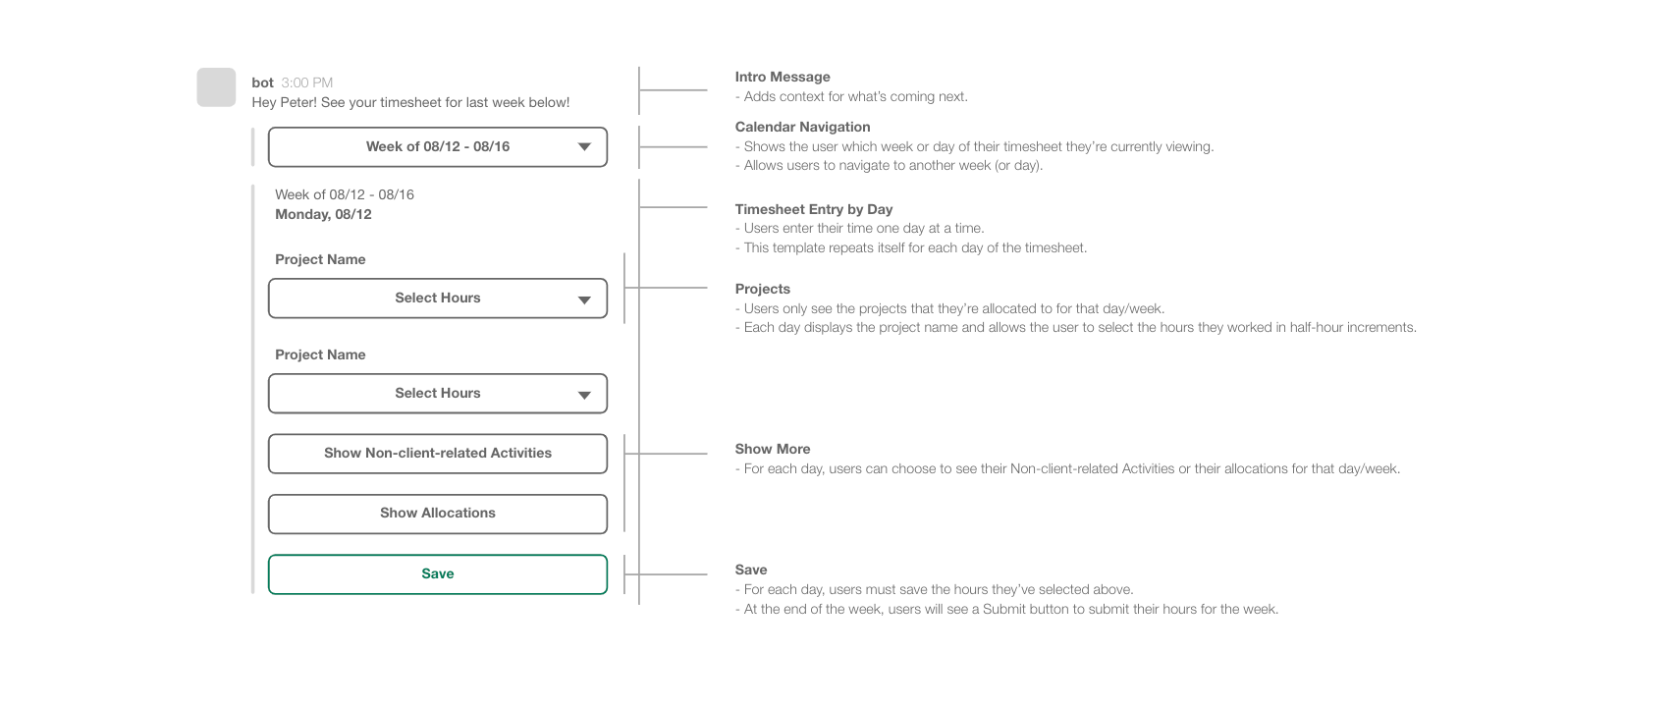Click the second Select Hours dropdown arrow
1675x707 pixels.
pyautogui.click(x=584, y=395)
